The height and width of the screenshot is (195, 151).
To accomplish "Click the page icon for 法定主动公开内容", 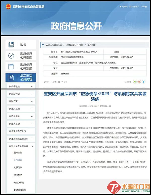I will (x=11, y=77).
